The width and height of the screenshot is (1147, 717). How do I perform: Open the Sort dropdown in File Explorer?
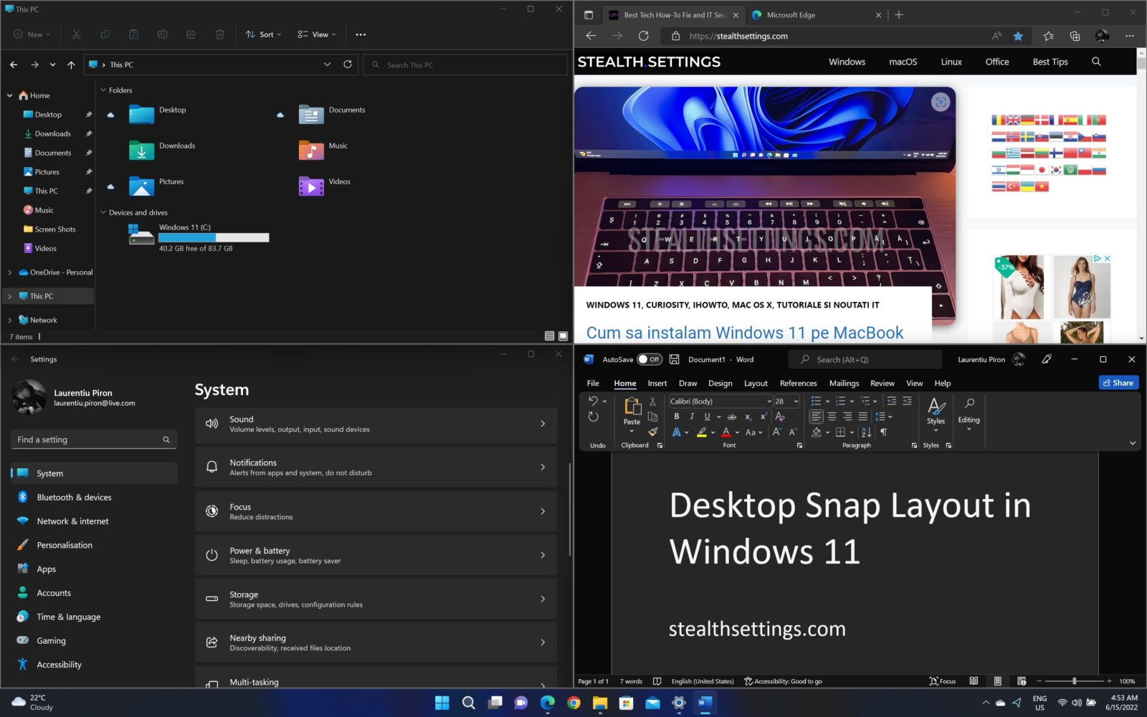click(262, 34)
